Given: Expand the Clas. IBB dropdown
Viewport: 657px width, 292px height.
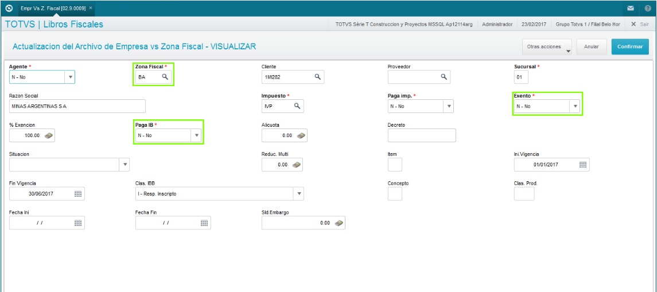Looking at the screenshot, I should click(x=299, y=193).
